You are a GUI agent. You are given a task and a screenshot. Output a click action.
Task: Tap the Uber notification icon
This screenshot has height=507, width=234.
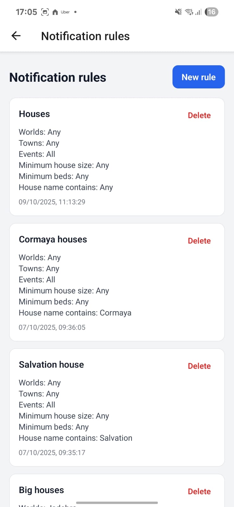[x=65, y=12]
